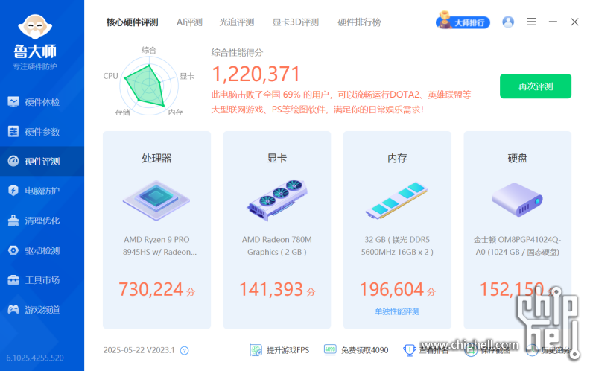Select 硬件评测 in the sidebar
This screenshot has height=371, width=590.
click(x=42, y=162)
